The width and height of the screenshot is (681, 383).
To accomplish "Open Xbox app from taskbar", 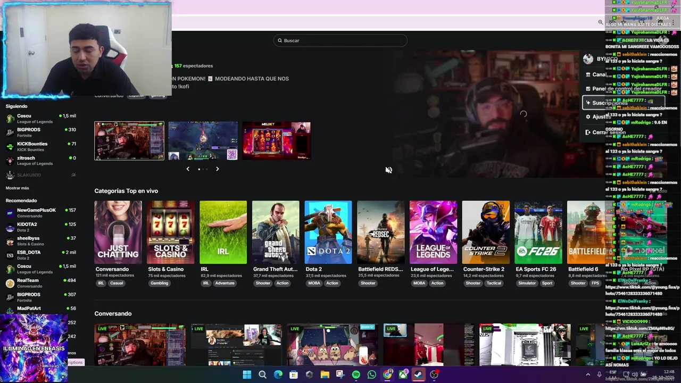I will pos(403,374).
